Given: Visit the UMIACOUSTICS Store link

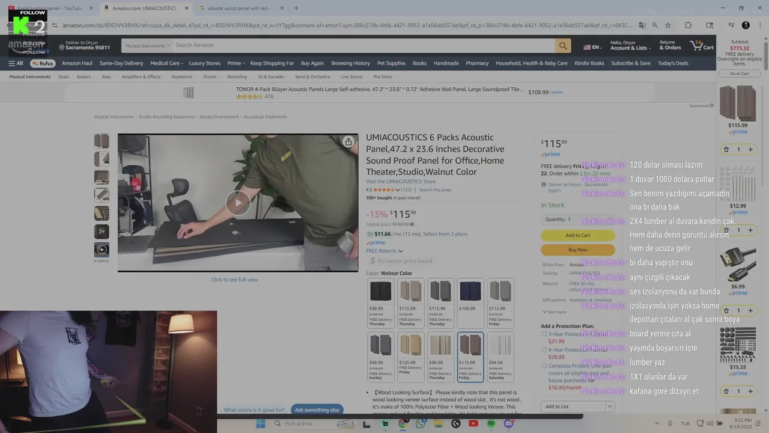Looking at the screenshot, I should tap(401, 182).
